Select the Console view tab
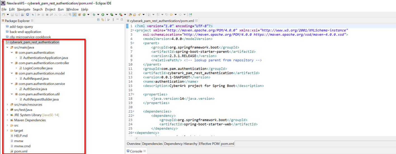This screenshot has height=154, width=396. pos(136,151)
